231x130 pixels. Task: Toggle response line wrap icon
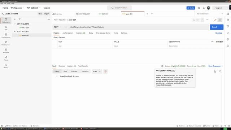(x=105, y=71)
